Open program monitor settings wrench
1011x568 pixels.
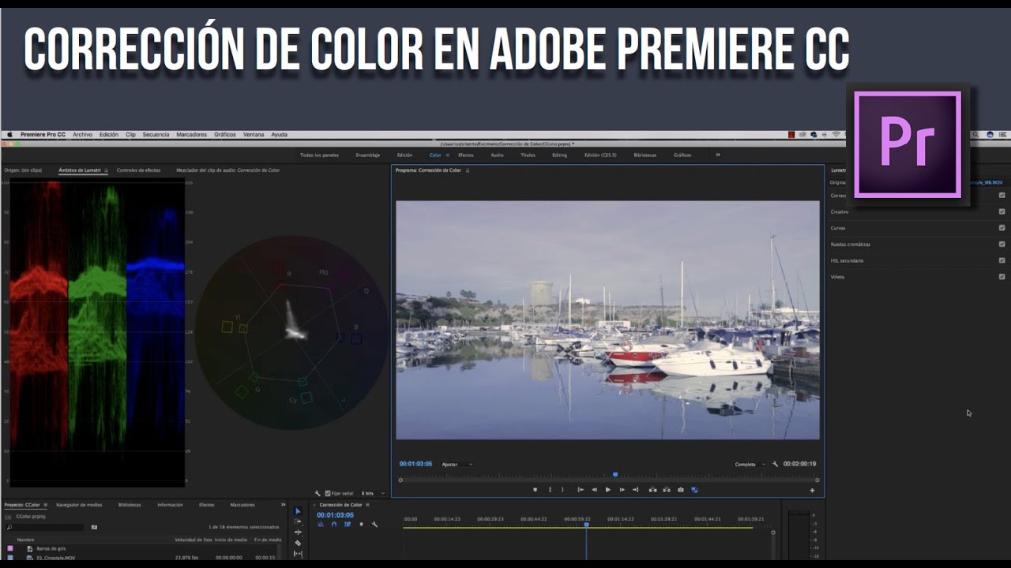click(776, 465)
